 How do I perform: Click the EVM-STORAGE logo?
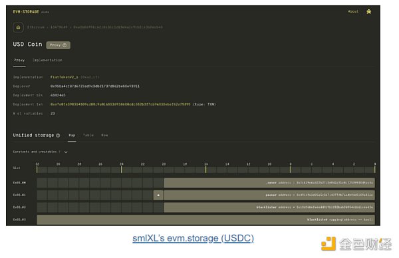(x=26, y=12)
